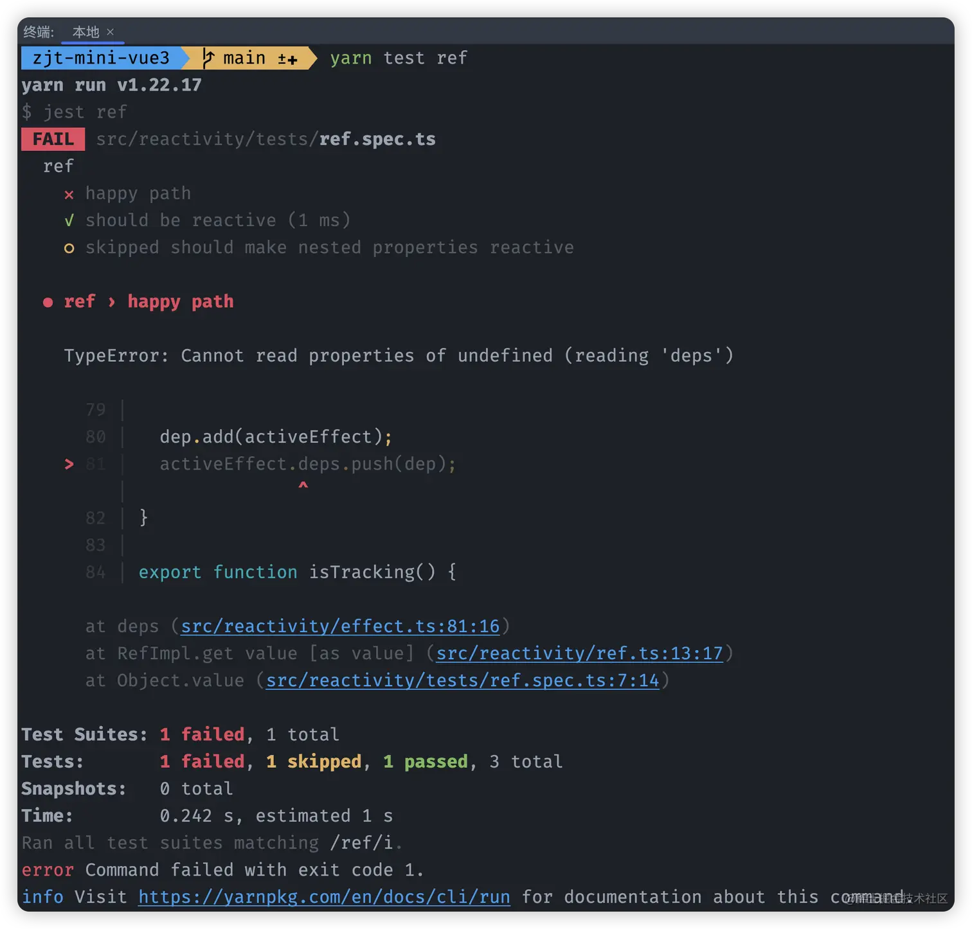Click the red FAIL badge

coord(53,139)
